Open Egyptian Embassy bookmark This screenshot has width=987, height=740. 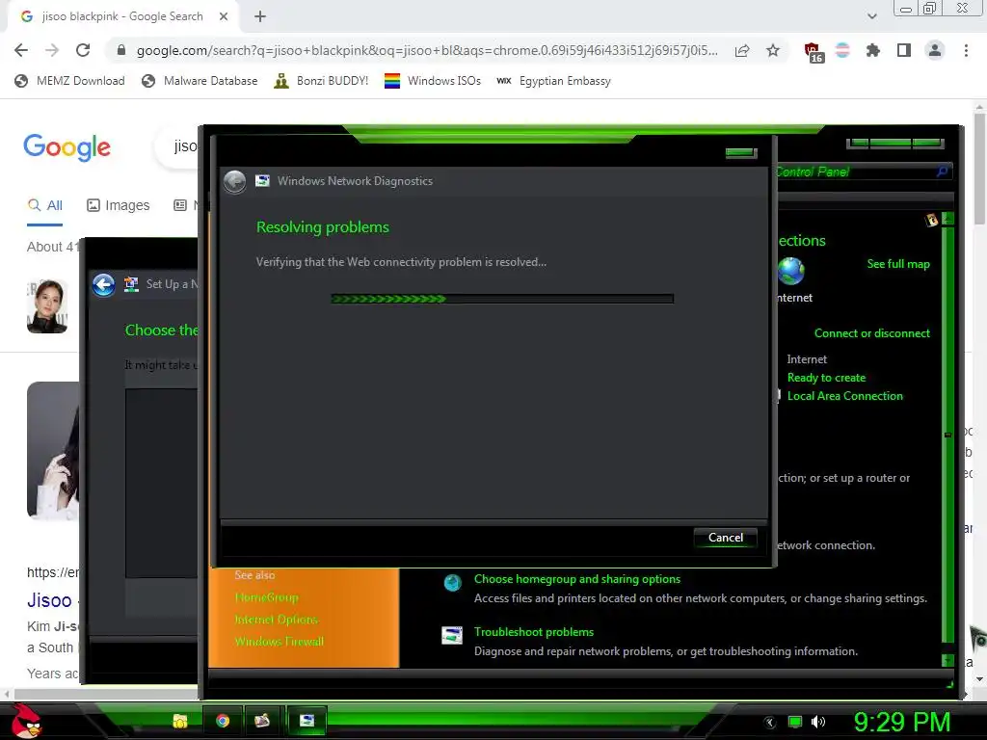[553, 81]
